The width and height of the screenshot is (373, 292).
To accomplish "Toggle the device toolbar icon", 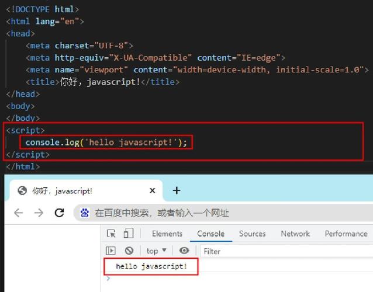I will click(129, 234).
